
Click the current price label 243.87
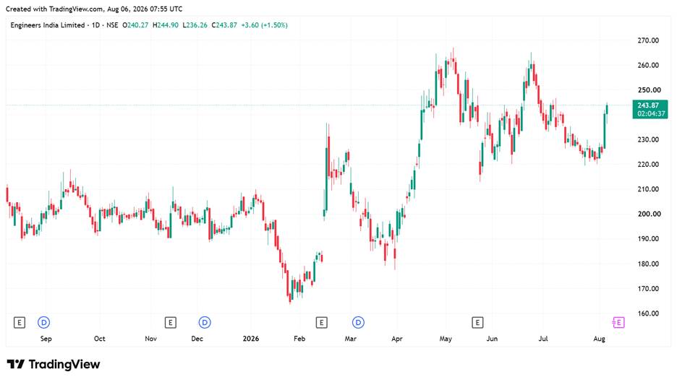tap(648, 105)
